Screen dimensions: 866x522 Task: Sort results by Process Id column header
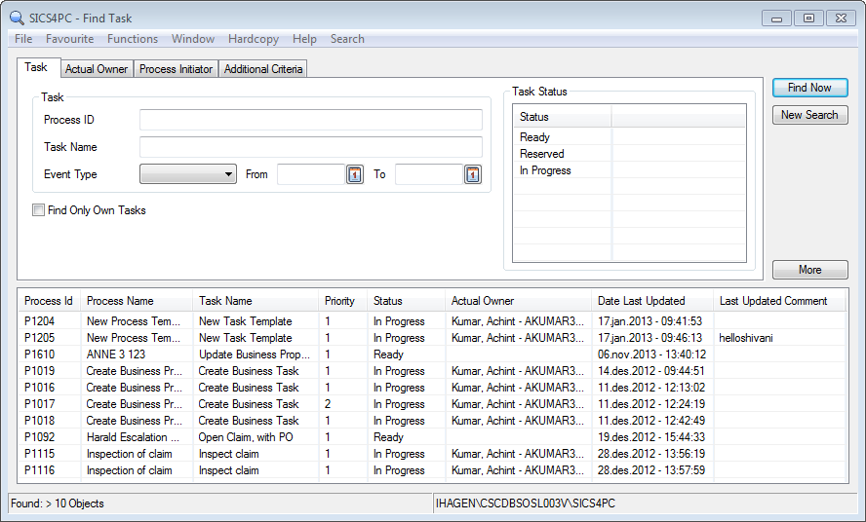49,301
